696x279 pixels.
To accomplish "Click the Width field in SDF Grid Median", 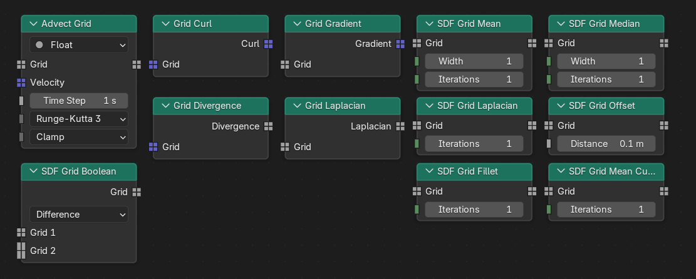I will pos(606,61).
